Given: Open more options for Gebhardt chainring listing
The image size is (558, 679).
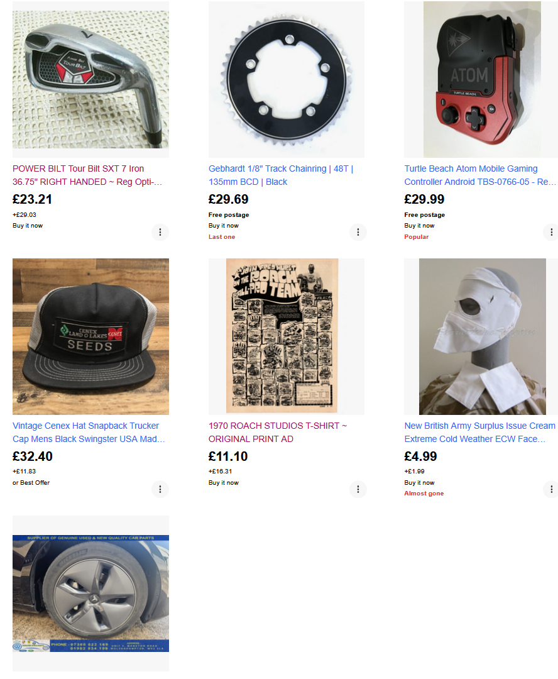Looking at the screenshot, I should [358, 232].
